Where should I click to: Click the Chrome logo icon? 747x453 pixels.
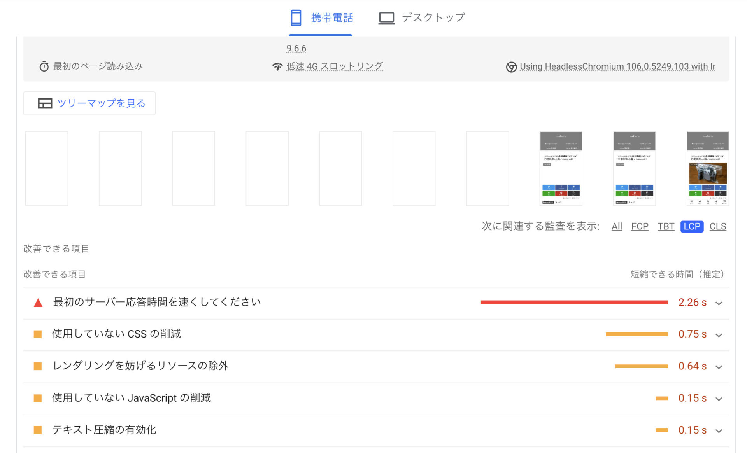tap(511, 67)
